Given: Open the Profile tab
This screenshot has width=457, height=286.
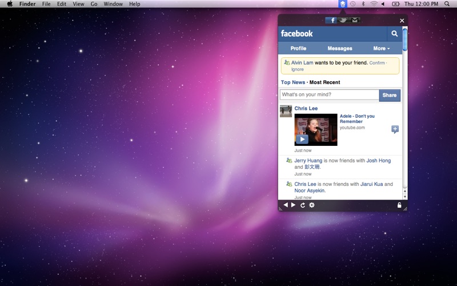Looking at the screenshot, I should click(298, 49).
